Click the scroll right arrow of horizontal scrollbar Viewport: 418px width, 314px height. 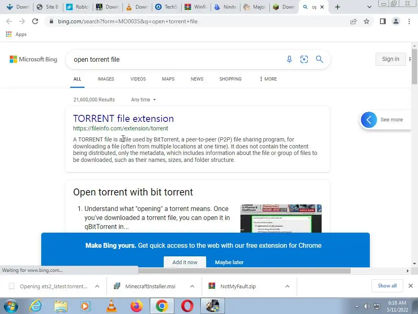(407, 271)
